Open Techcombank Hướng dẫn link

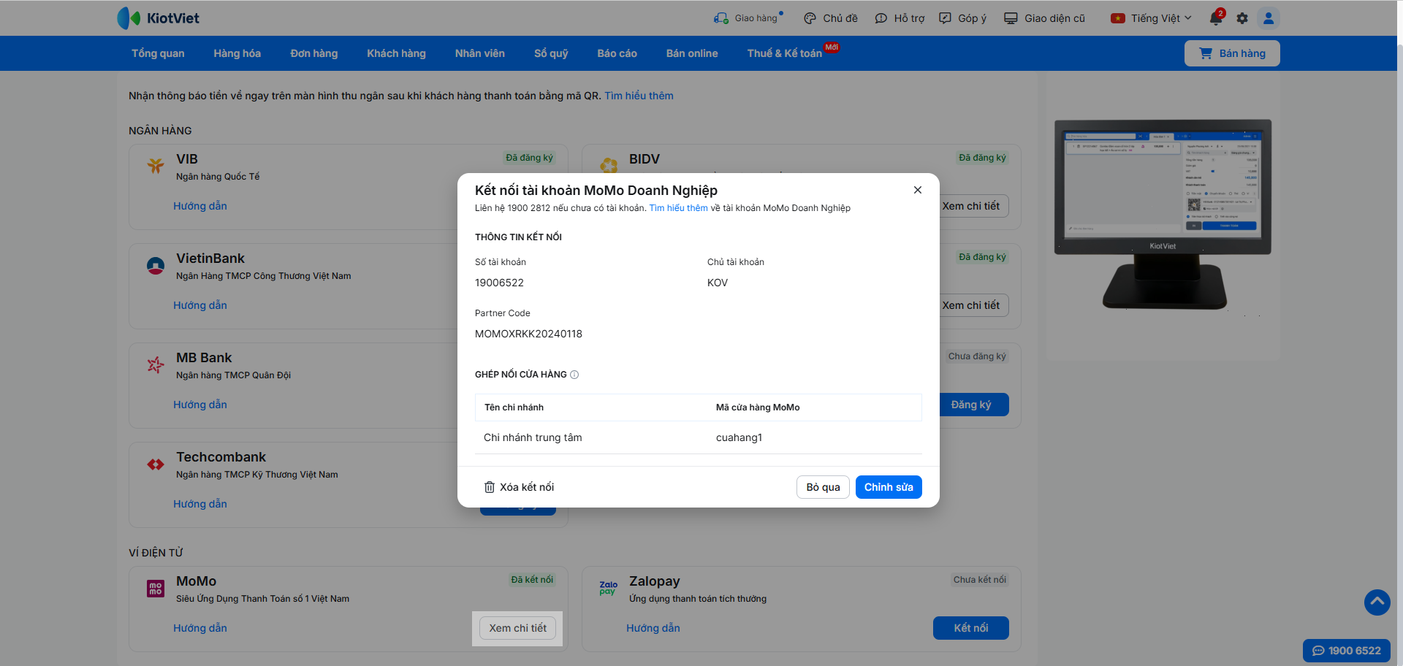pos(200,504)
